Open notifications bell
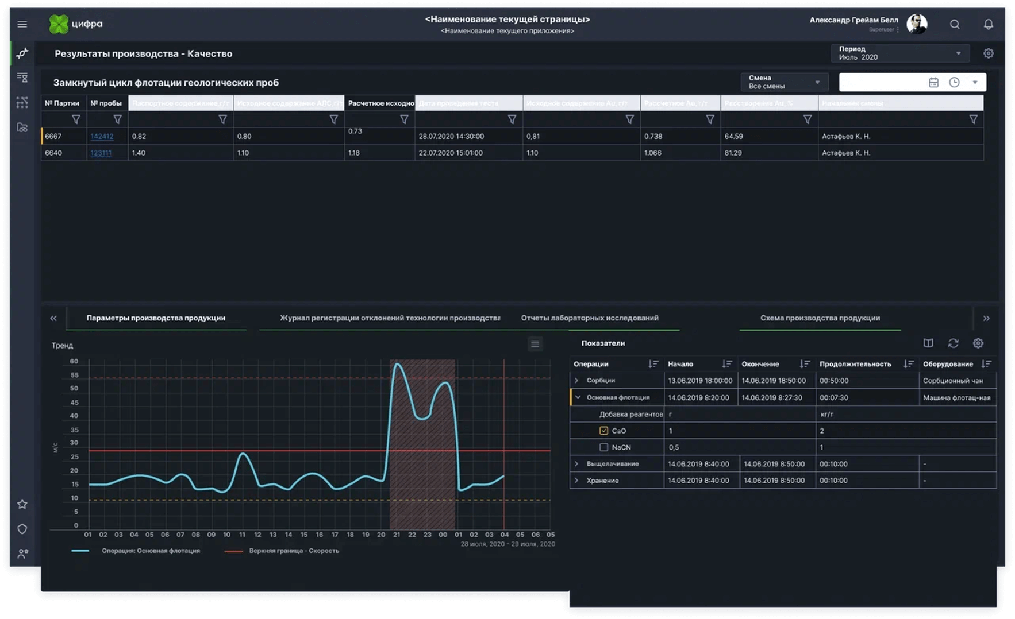The image size is (1015, 619). tap(988, 24)
